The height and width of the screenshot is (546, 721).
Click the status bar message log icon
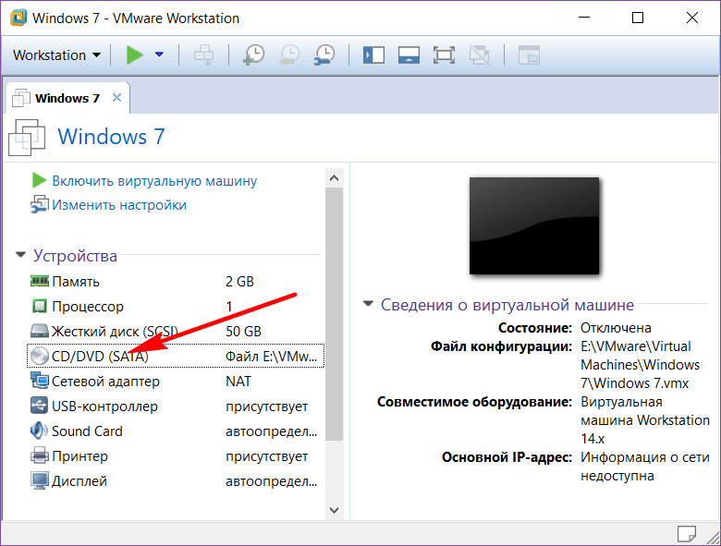pos(687,534)
